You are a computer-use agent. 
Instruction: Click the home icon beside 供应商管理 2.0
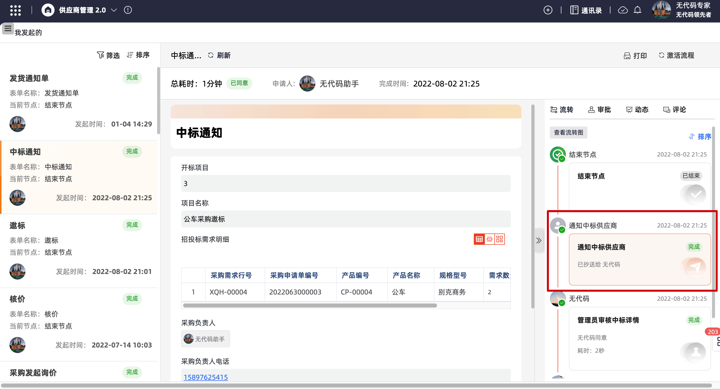[x=48, y=10]
